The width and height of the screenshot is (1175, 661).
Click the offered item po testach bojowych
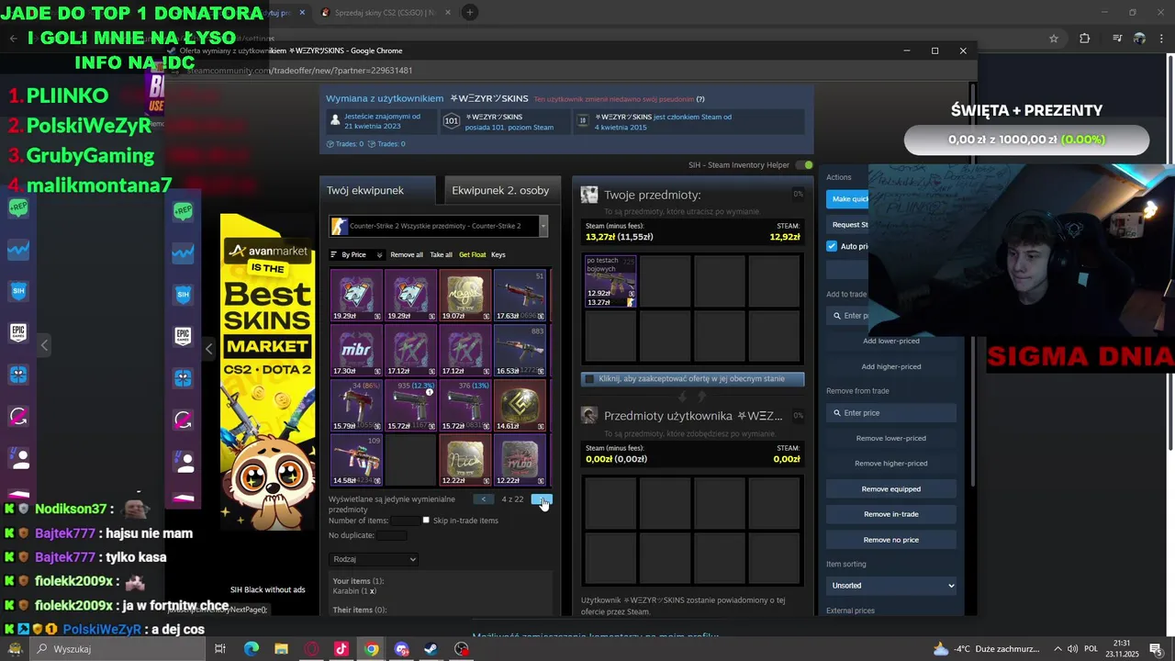(610, 281)
